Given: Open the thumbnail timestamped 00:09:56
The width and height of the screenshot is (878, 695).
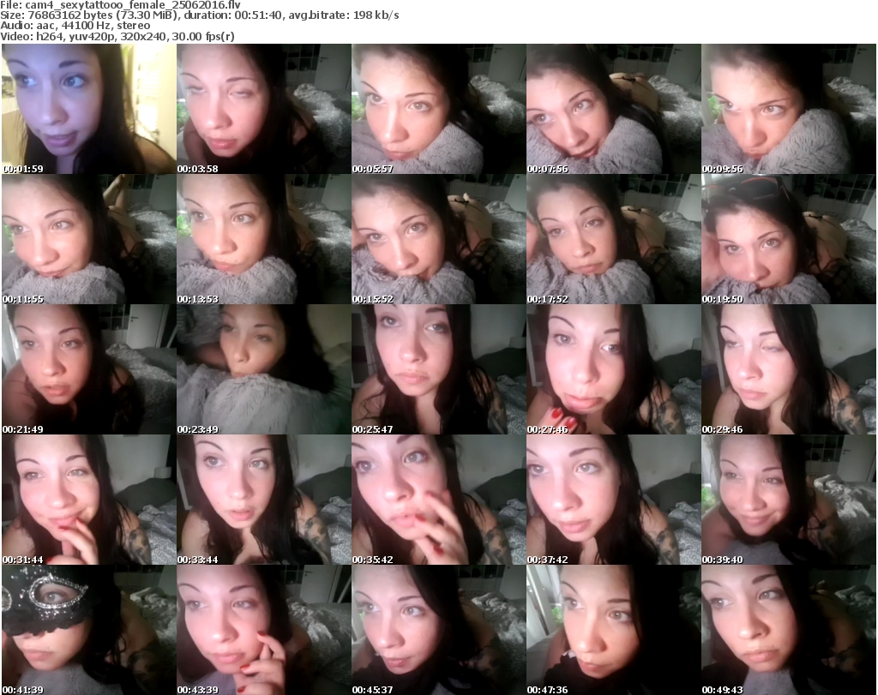Looking at the screenshot, I should click(789, 109).
